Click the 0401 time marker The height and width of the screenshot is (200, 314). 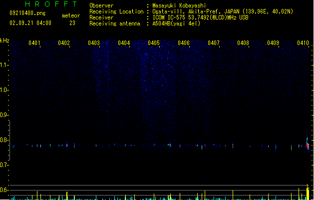[x=34, y=43]
